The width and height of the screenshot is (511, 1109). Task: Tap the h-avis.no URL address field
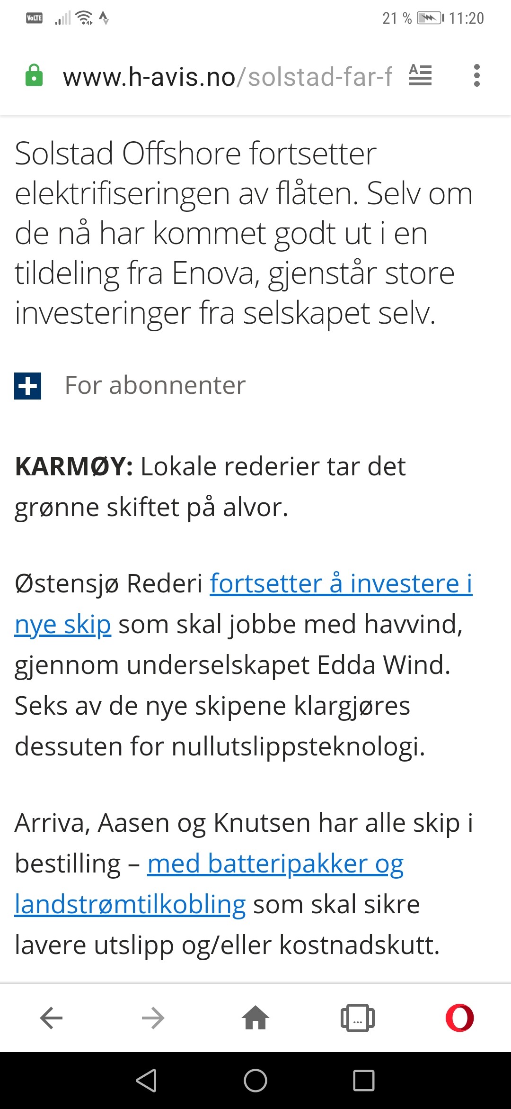coord(227,77)
